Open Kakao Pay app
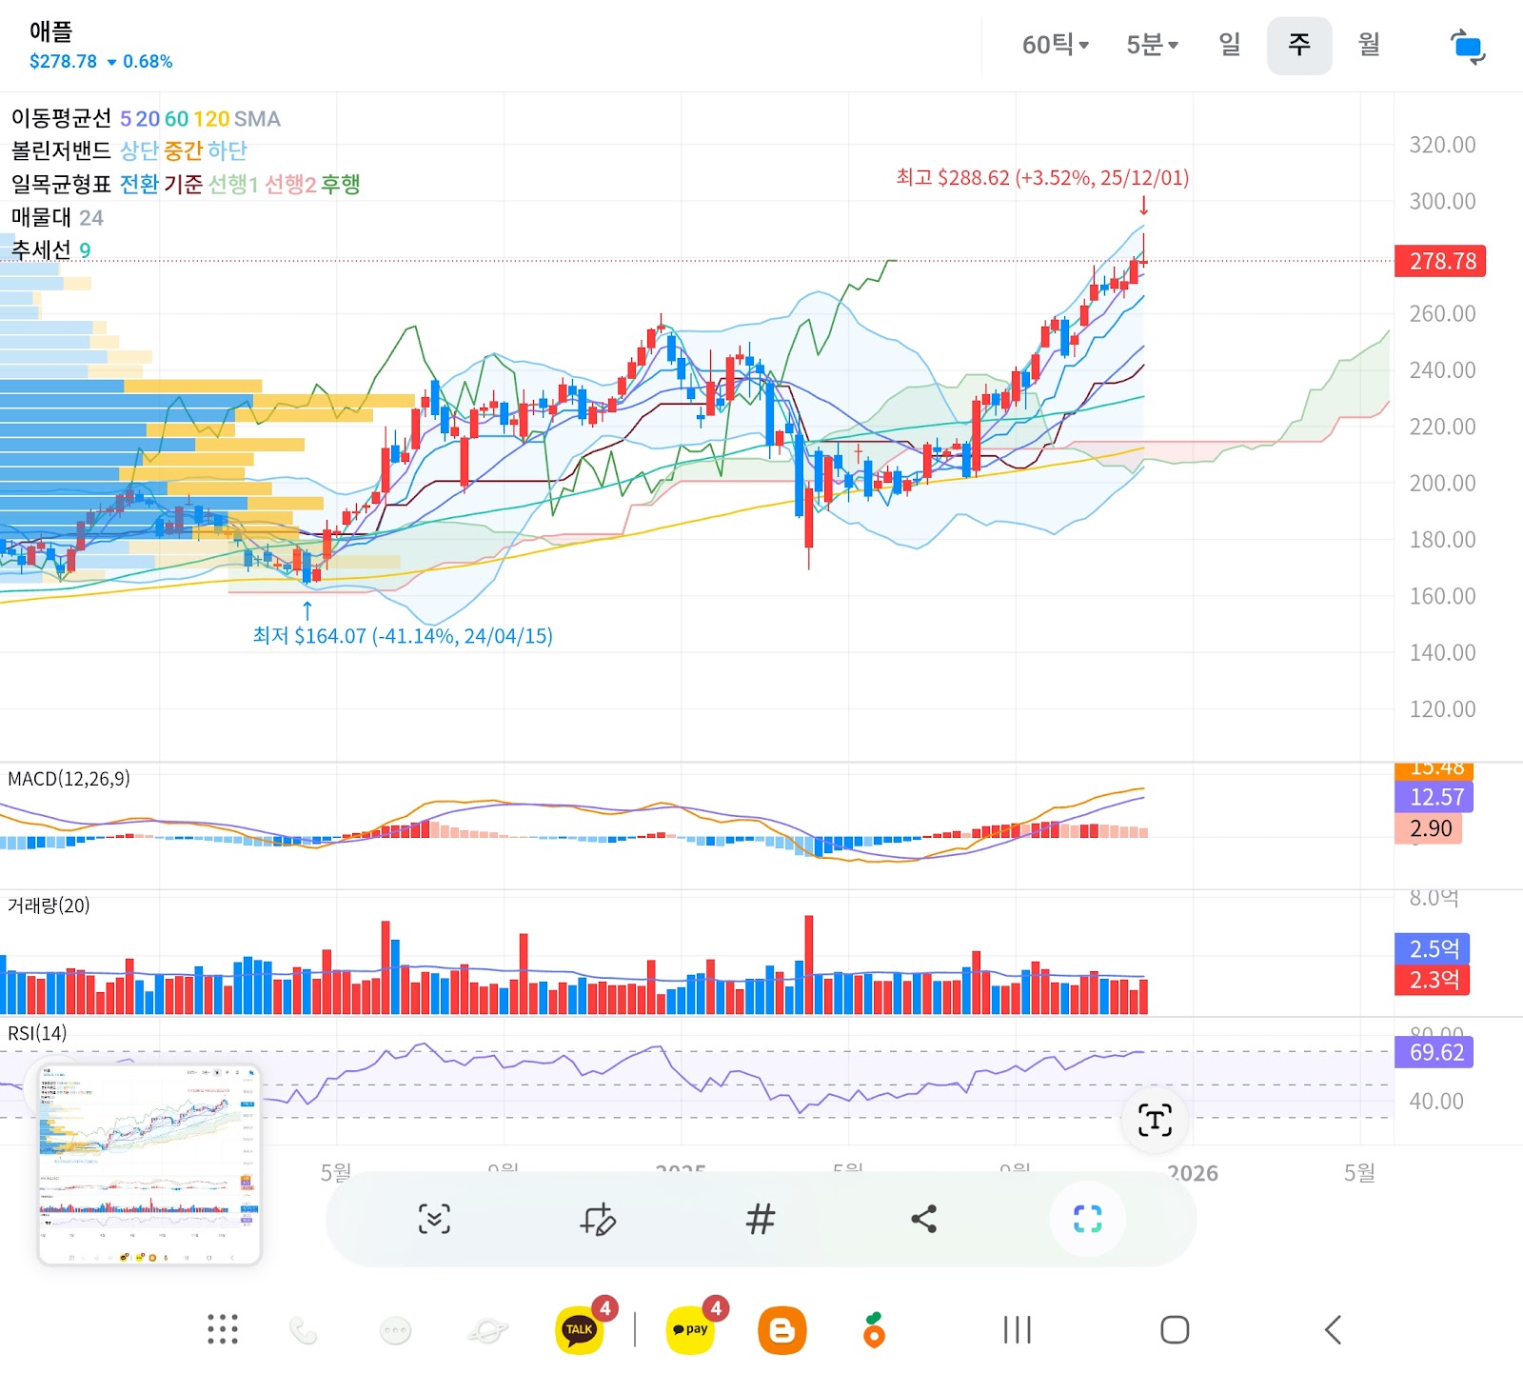This screenshot has height=1373, width=1523. click(x=691, y=1329)
